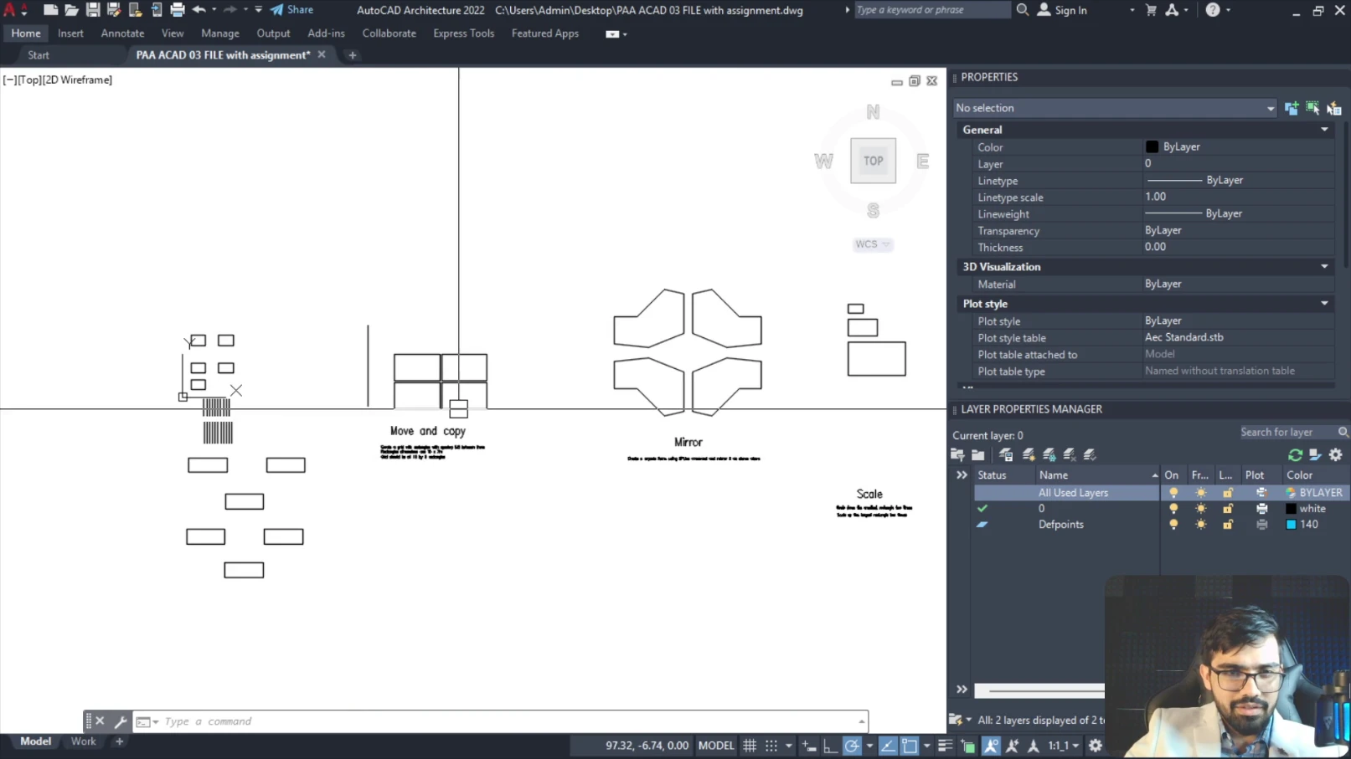Click the New Layer icon in Layer Manager
1351x759 pixels.
point(1029,454)
